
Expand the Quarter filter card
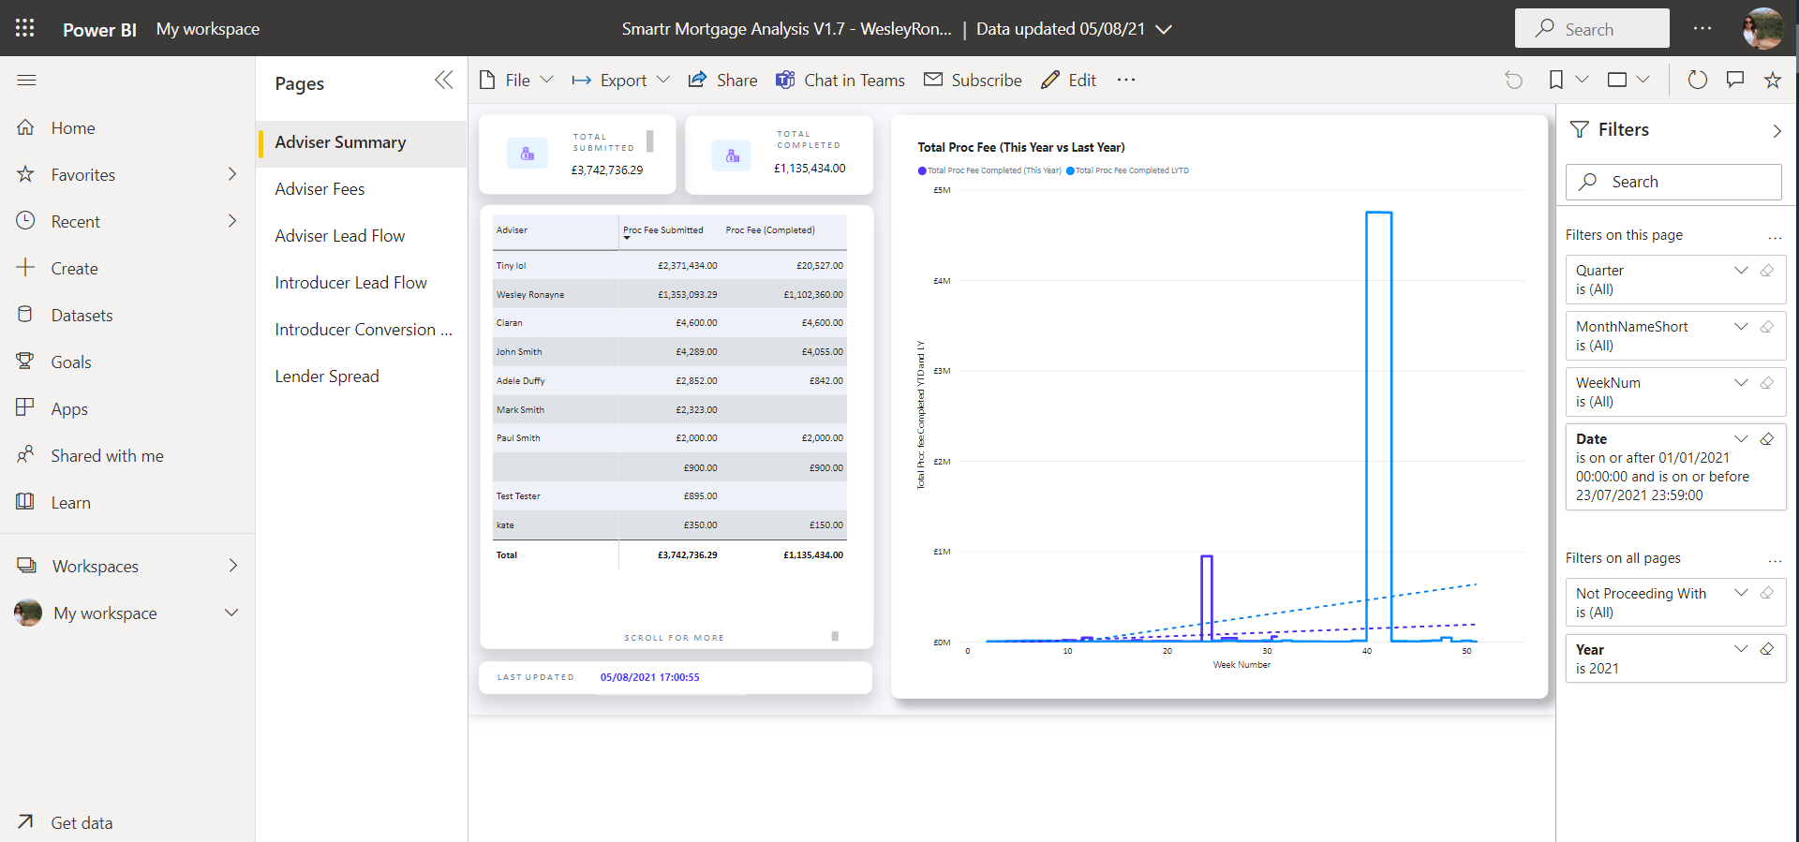pyautogui.click(x=1741, y=271)
